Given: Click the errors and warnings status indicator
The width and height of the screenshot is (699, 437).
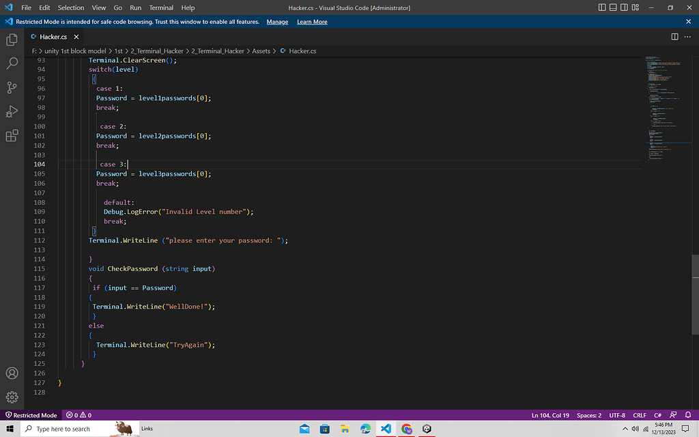Looking at the screenshot, I should point(79,415).
